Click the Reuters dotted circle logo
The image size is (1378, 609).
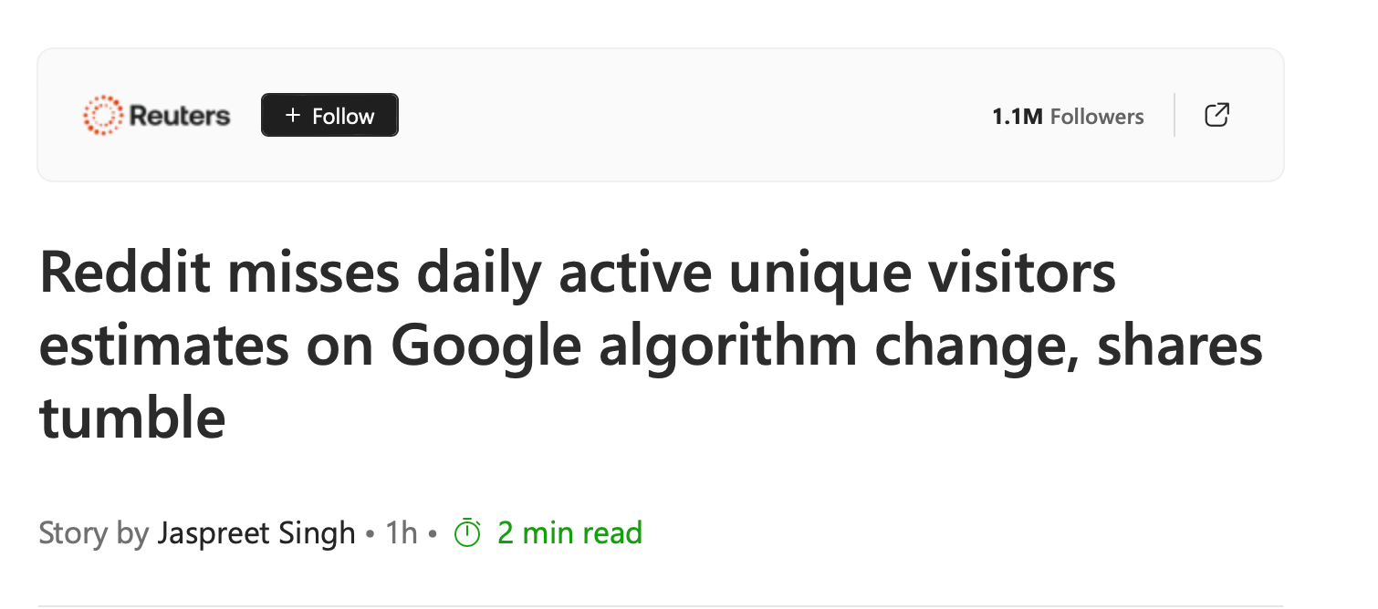click(102, 116)
